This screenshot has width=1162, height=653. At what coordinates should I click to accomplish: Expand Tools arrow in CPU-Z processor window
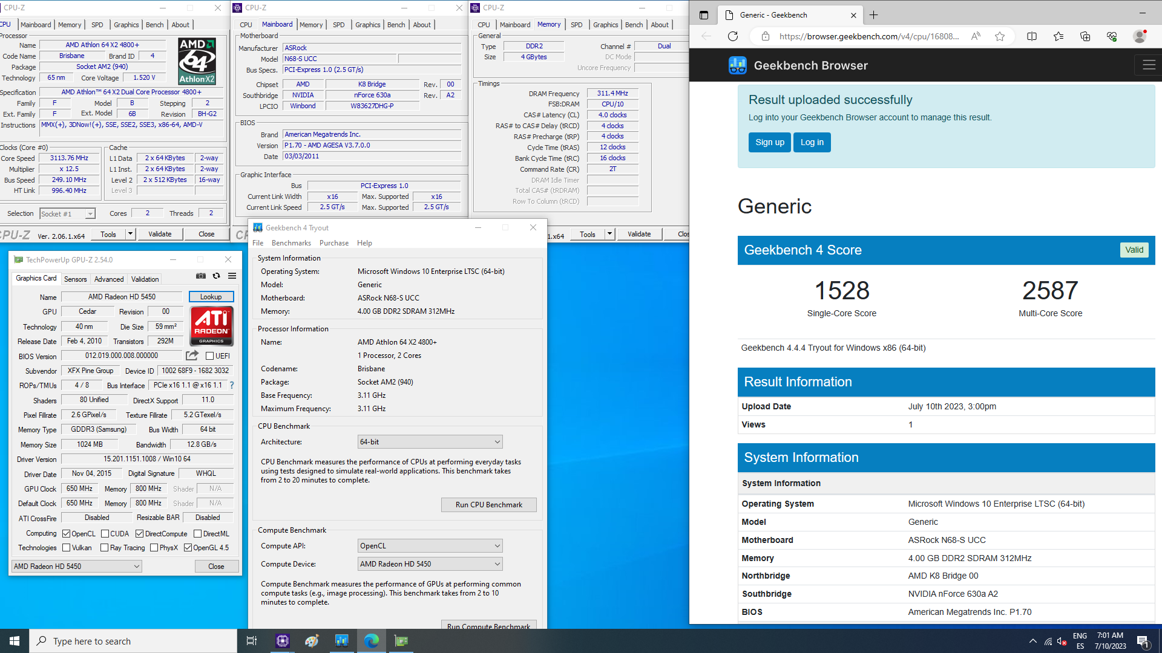130,234
